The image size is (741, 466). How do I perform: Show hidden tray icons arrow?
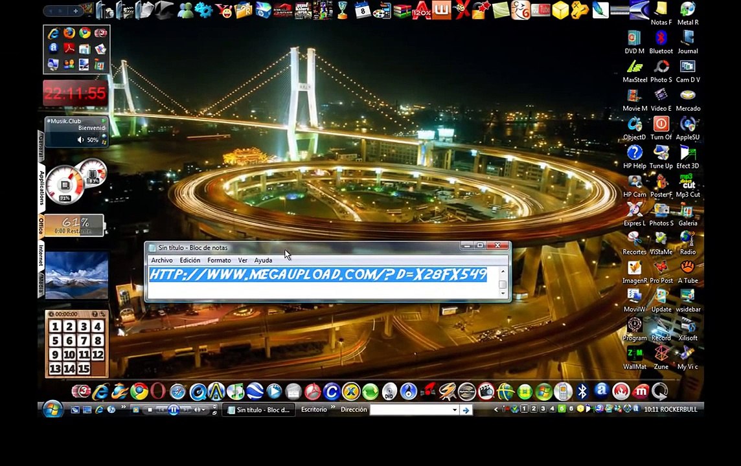[x=496, y=409]
